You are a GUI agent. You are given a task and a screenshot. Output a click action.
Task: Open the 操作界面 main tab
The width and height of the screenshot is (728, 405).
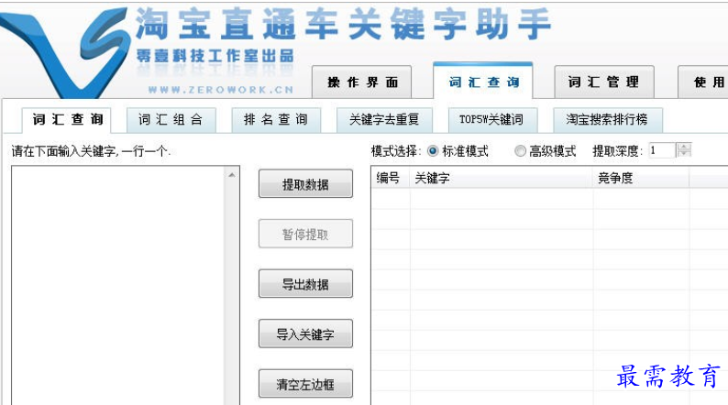[361, 82]
